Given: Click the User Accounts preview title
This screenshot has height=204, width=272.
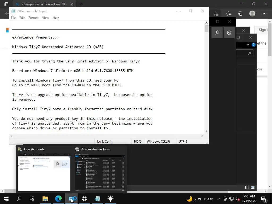Looking at the screenshot, I should [x=34, y=149].
